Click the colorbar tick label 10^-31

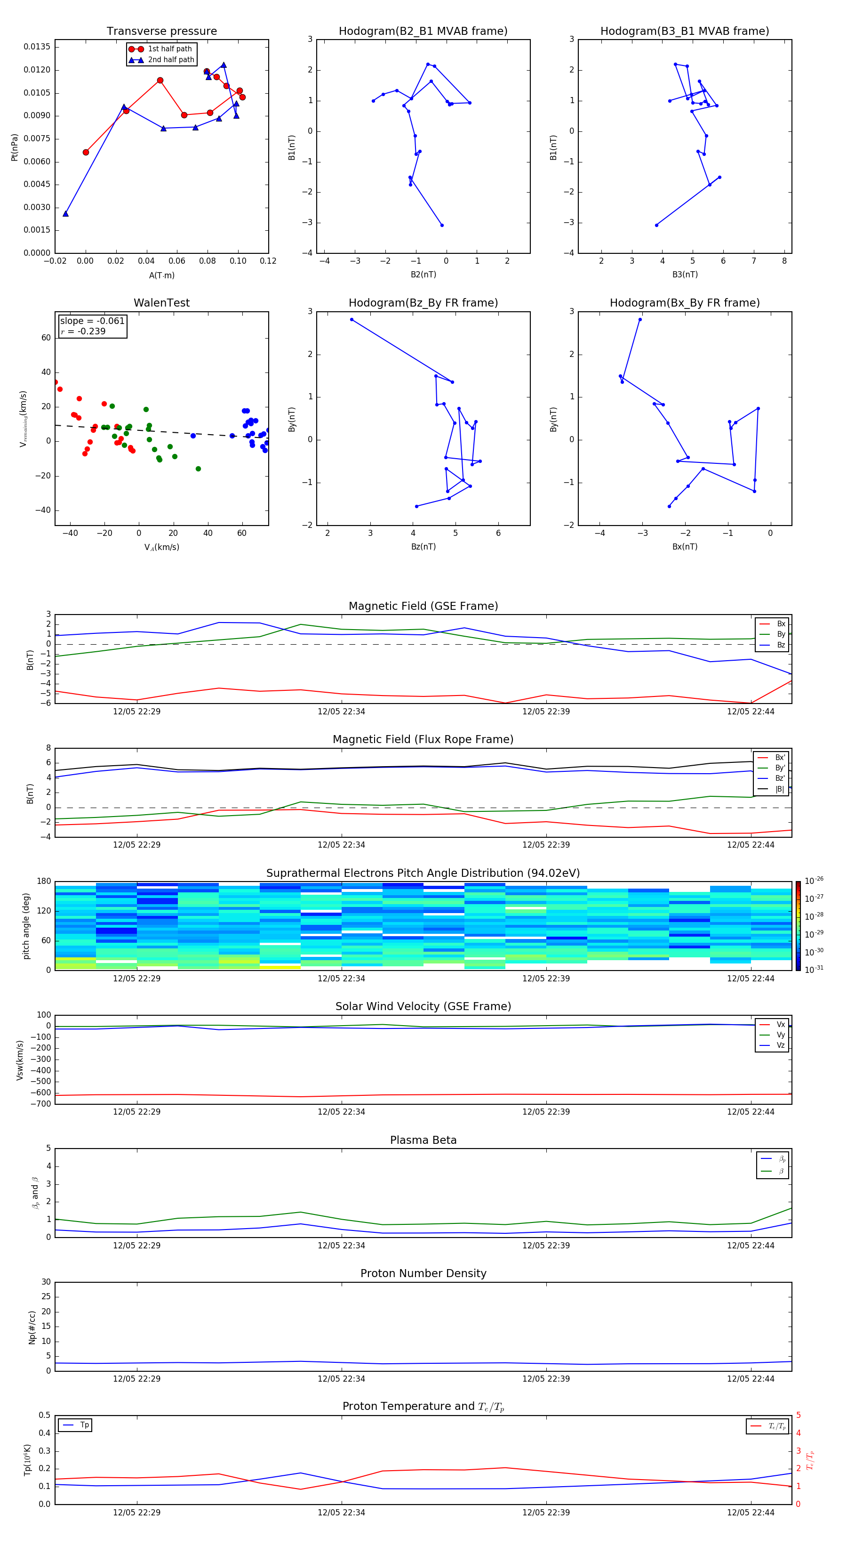pos(814,970)
